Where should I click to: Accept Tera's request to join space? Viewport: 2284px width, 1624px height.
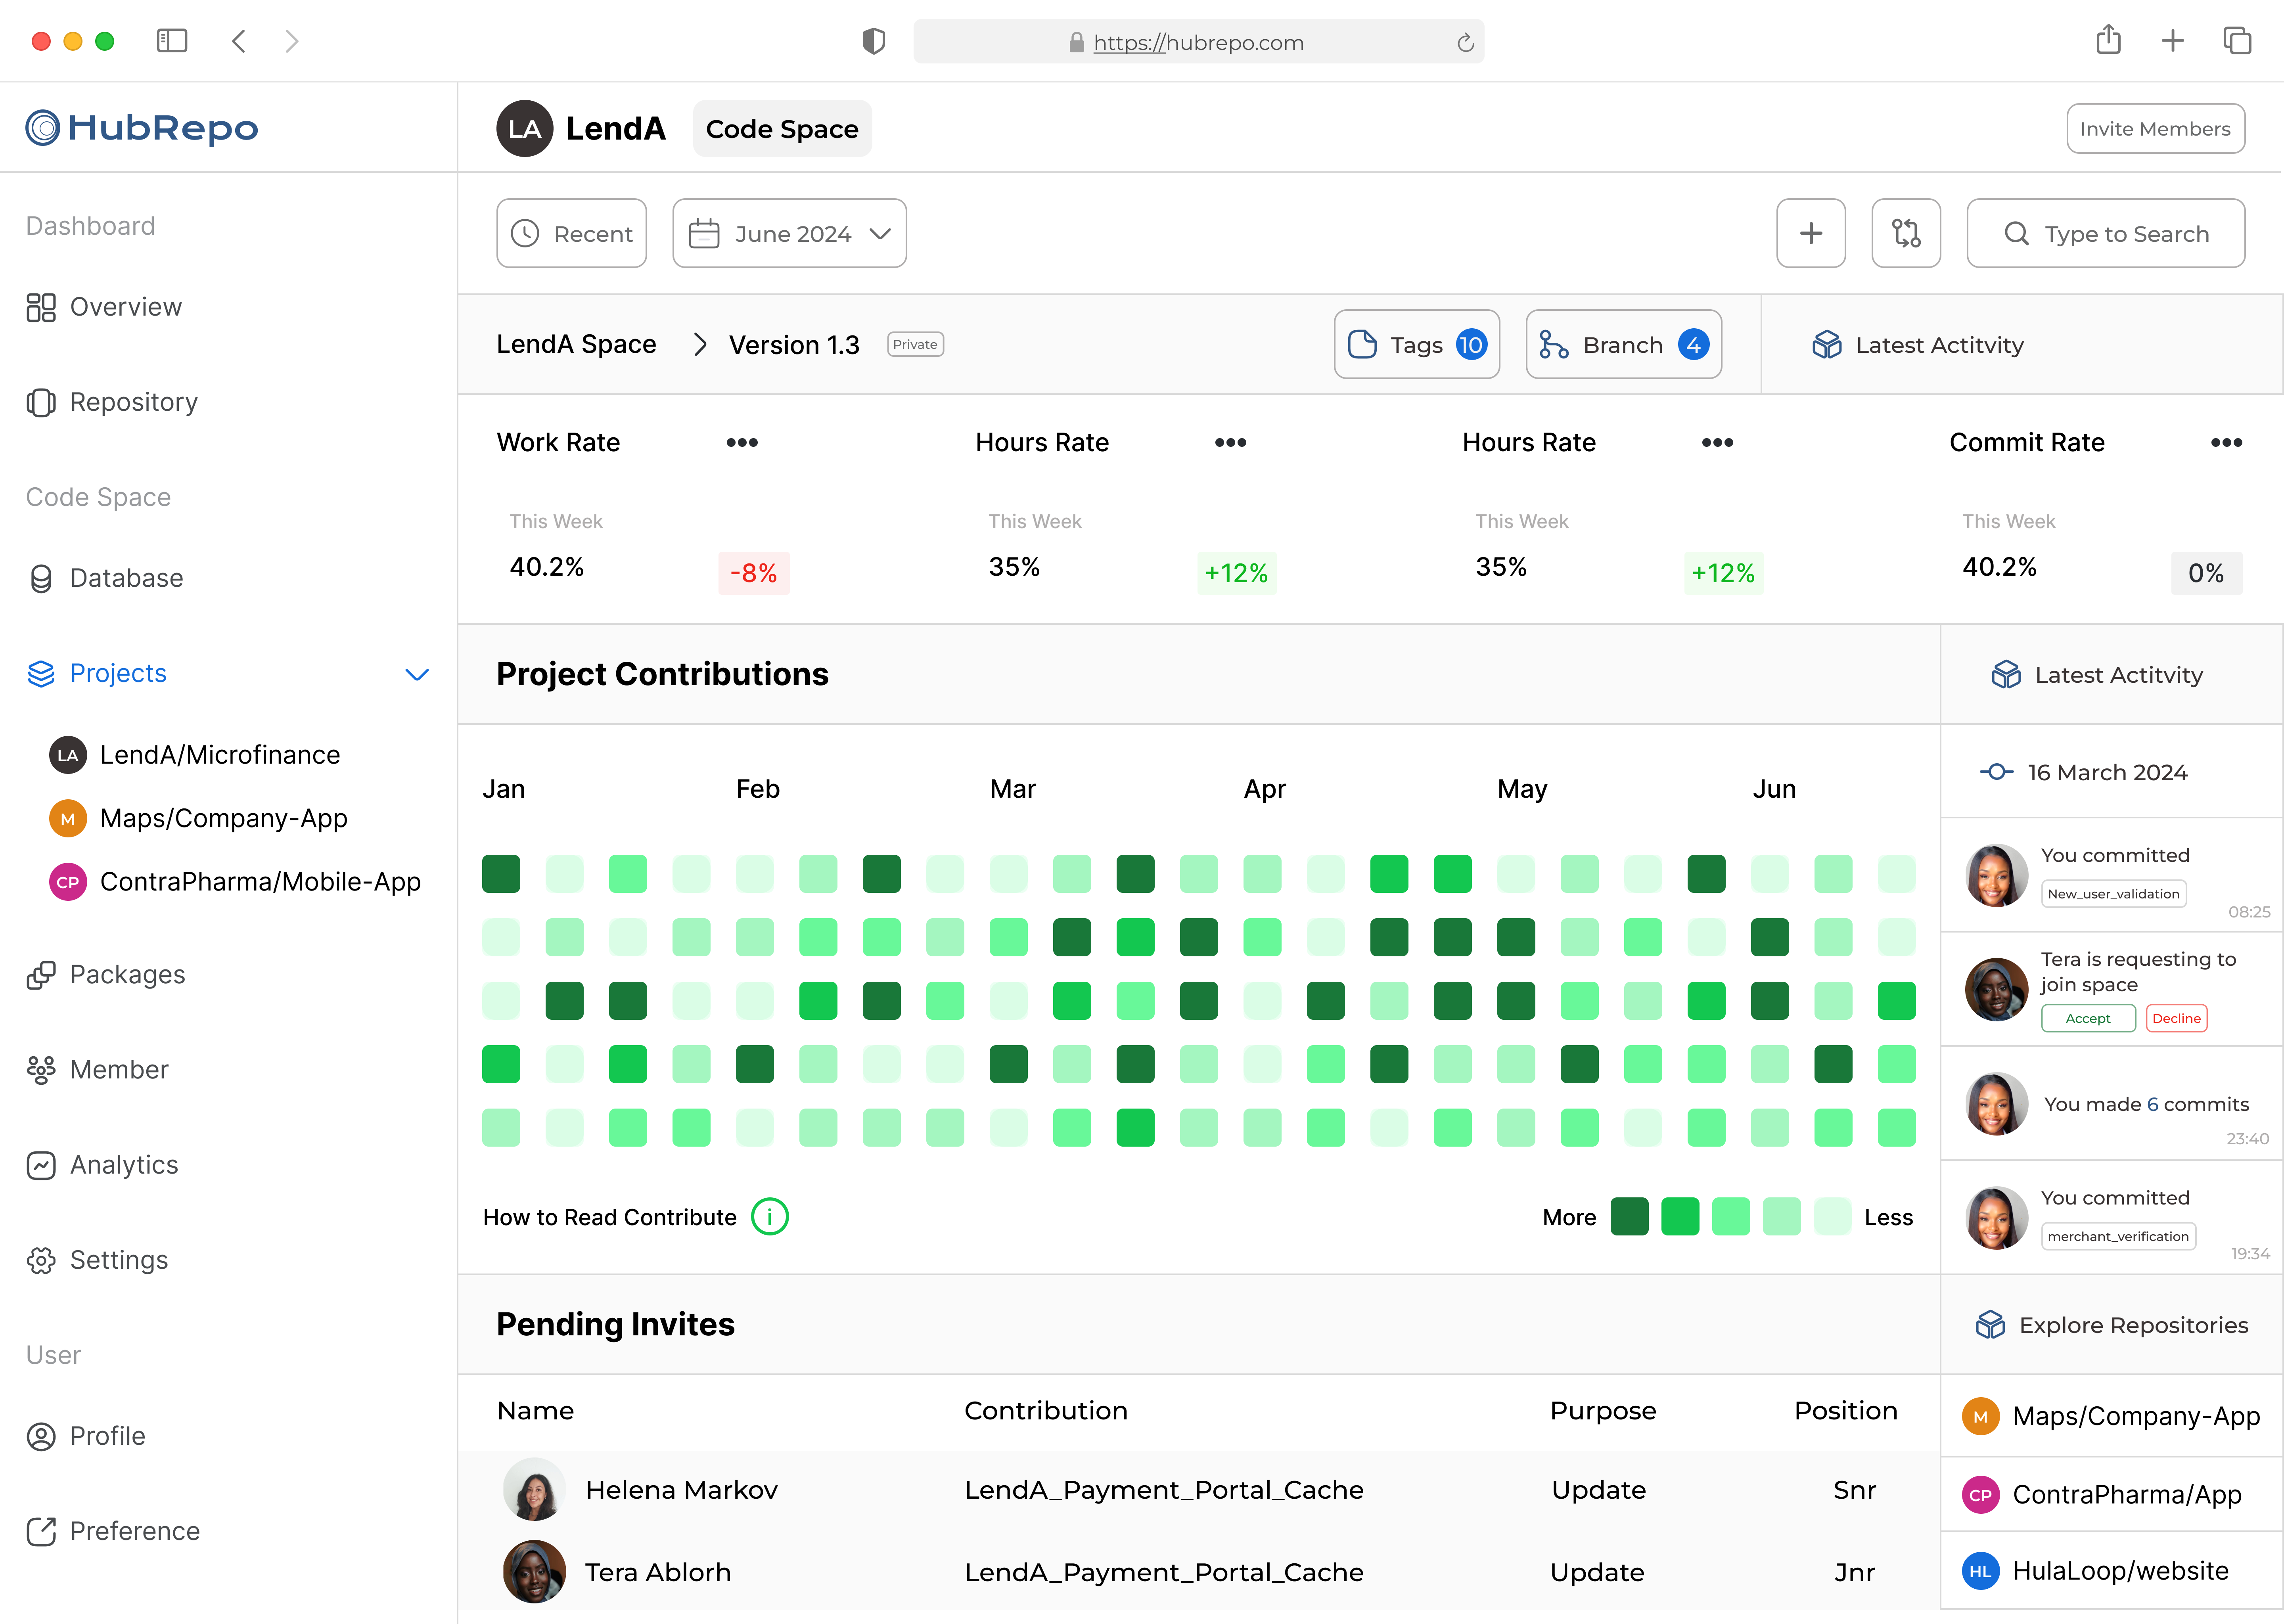click(2088, 1018)
